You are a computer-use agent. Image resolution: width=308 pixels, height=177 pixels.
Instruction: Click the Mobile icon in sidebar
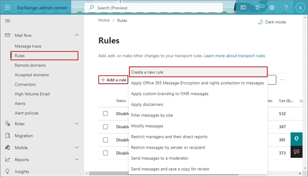click(7, 147)
